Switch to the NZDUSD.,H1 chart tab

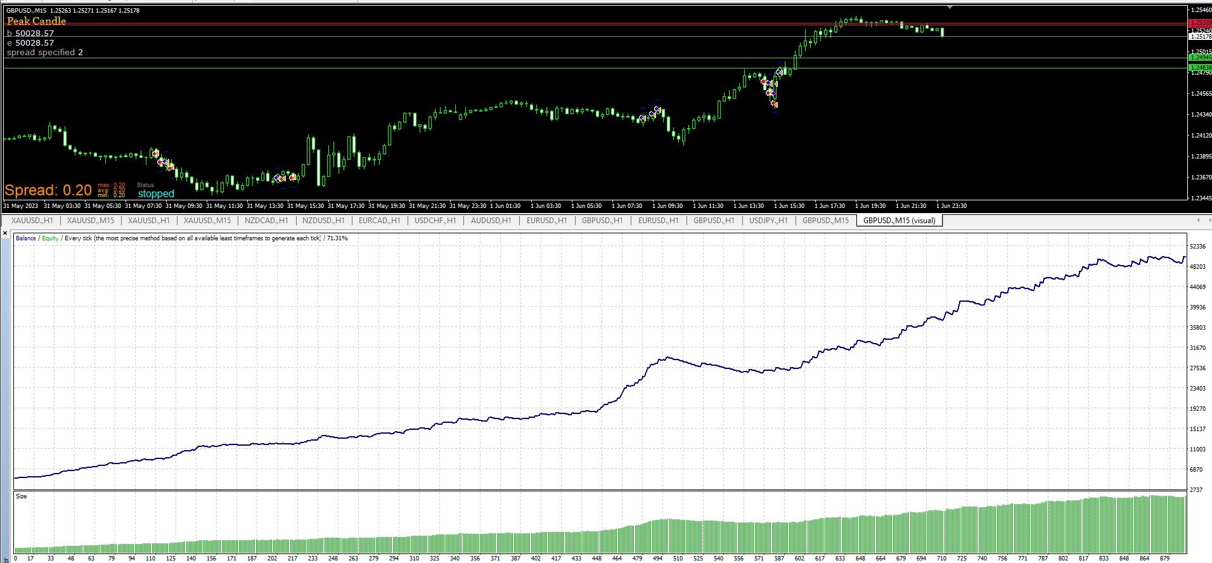tap(323, 221)
